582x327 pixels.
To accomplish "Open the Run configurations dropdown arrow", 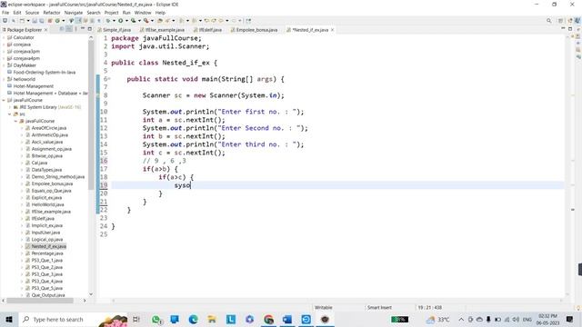I will click(126, 21).
